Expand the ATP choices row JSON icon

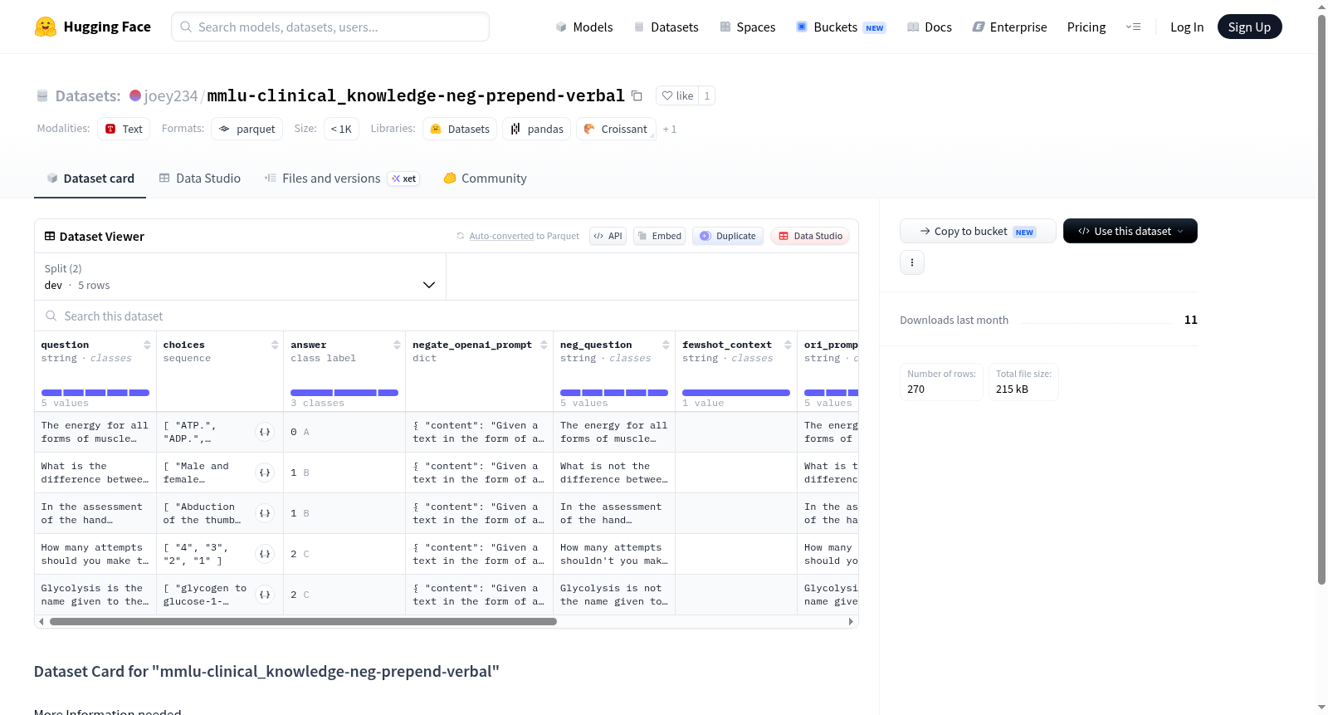[265, 432]
